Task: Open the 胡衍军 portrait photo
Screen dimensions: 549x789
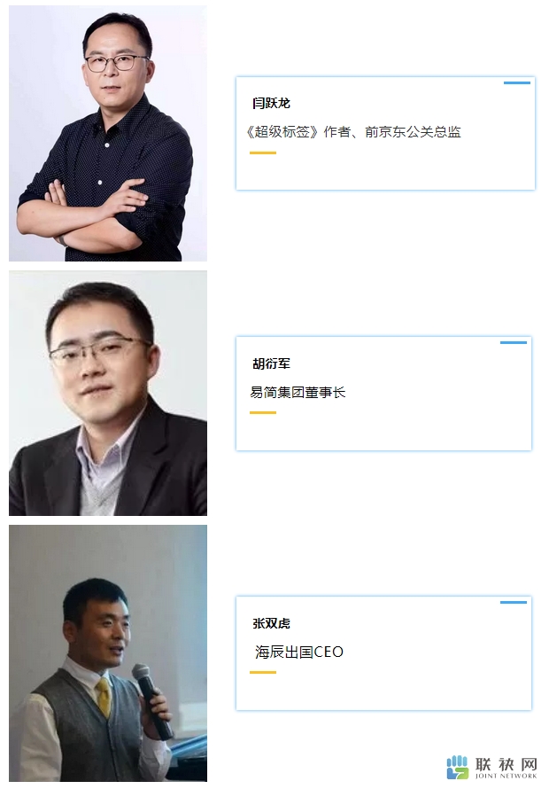Action: point(108,394)
